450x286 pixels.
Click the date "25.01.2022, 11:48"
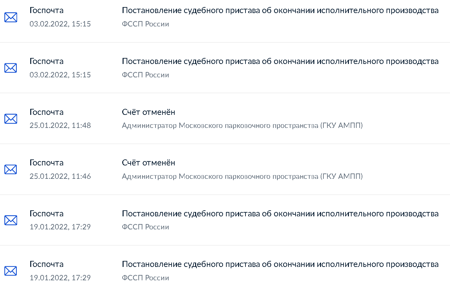[x=60, y=126]
